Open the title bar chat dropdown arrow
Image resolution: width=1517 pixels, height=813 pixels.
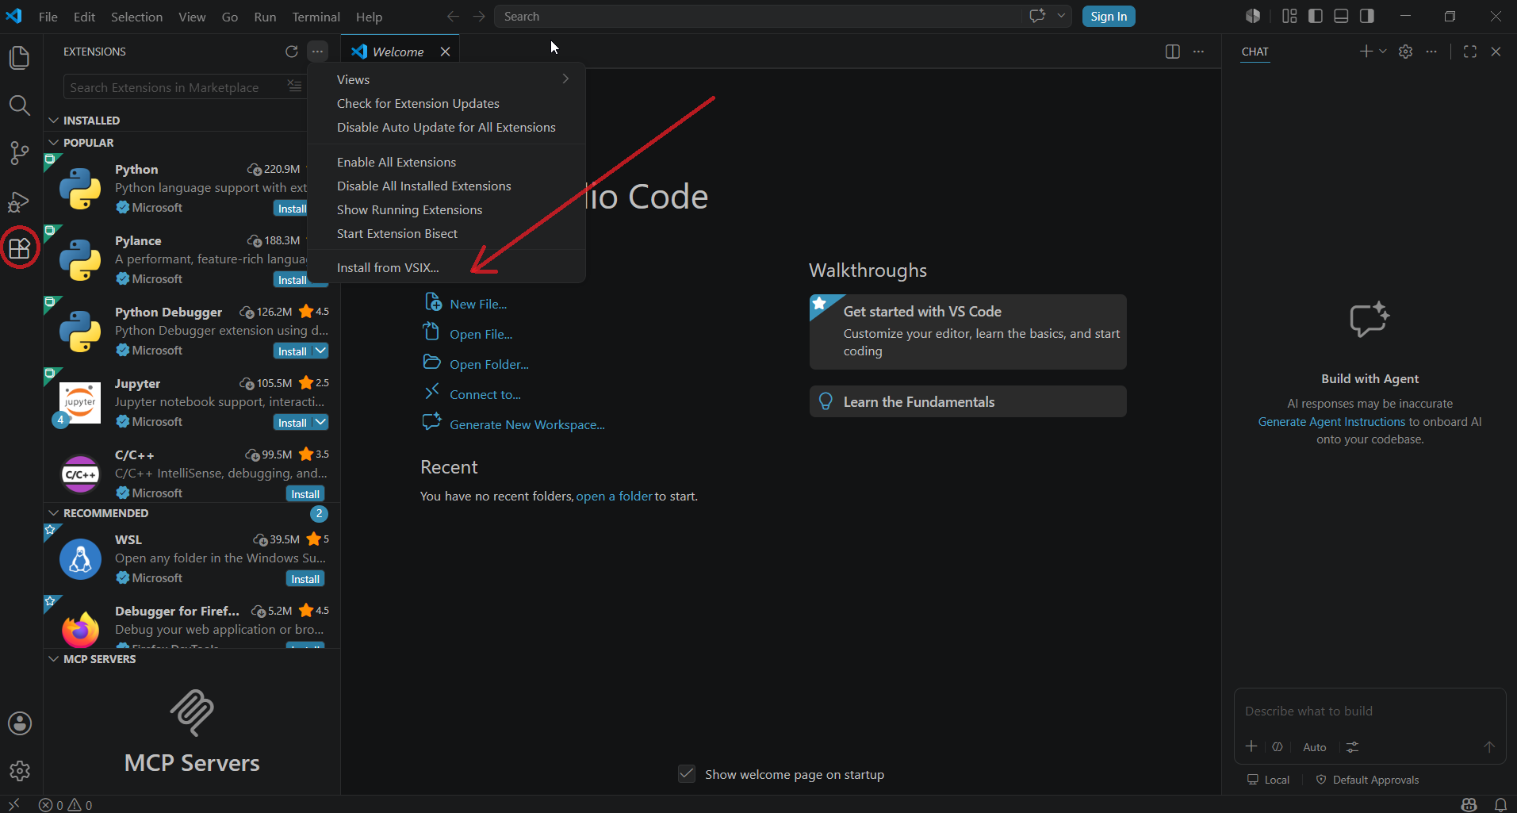point(1061,17)
